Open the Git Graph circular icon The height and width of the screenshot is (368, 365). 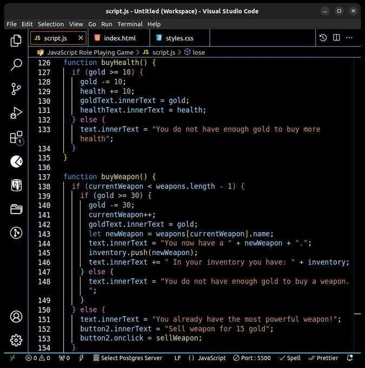pos(16,233)
